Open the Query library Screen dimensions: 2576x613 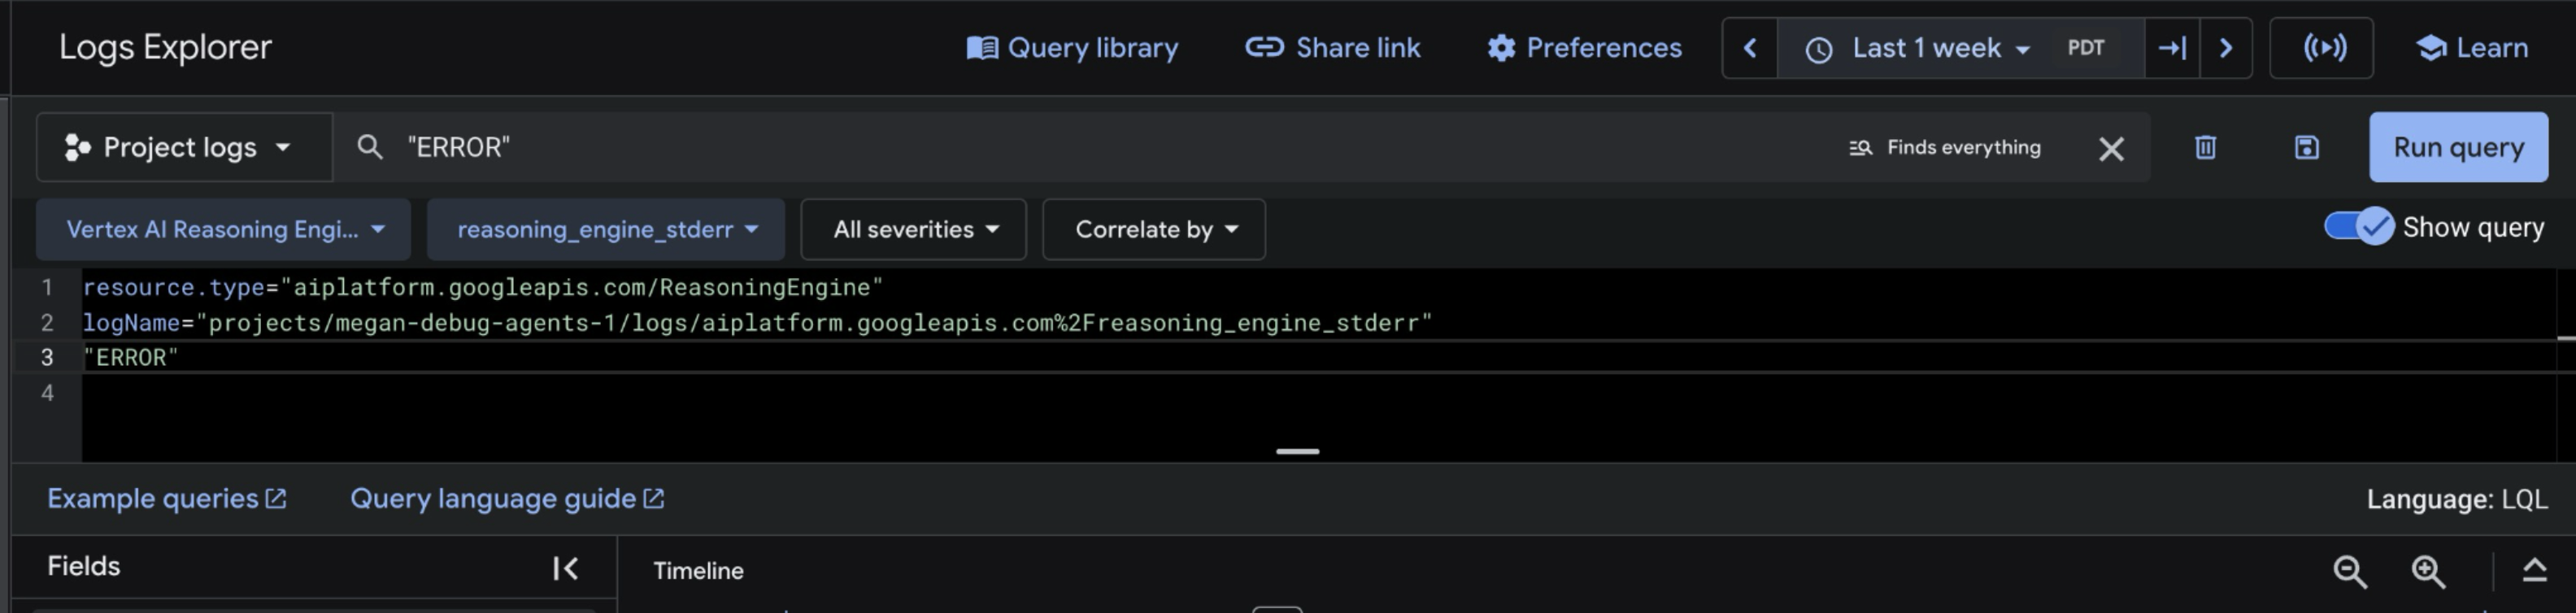pyautogui.click(x=1072, y=48)
